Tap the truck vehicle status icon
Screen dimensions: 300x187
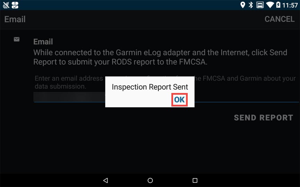tap(260, 5)
